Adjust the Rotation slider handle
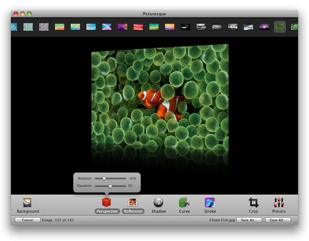 tap(104, 179)
